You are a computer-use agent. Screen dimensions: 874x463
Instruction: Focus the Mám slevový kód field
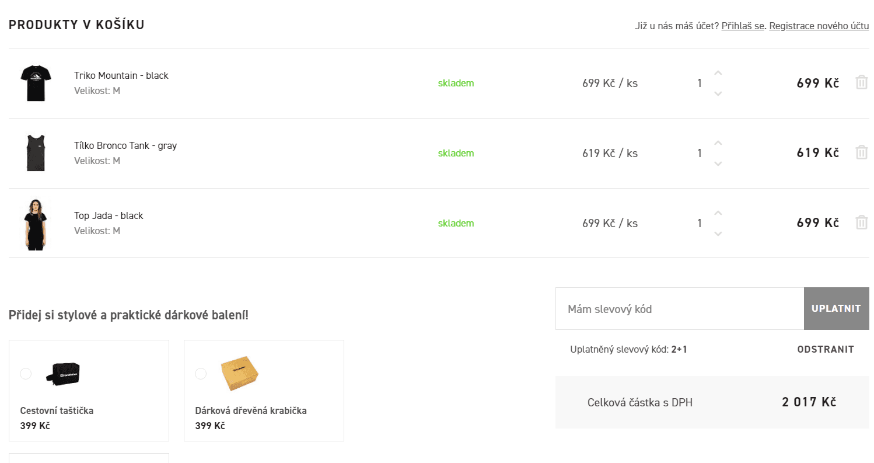[680, 308]
